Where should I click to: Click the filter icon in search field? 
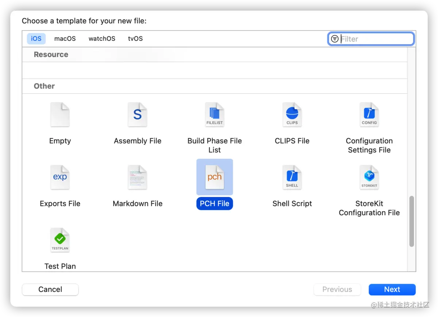click(x=335, y=39)
